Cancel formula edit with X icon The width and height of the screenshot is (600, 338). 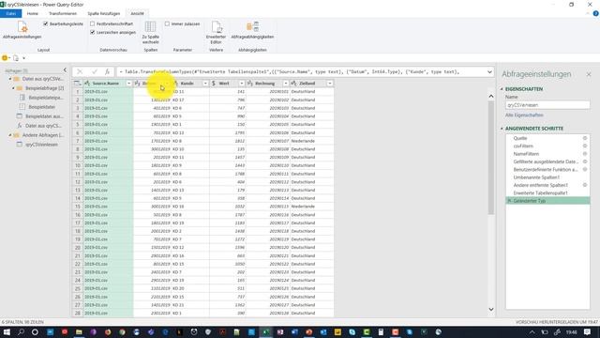point(80,71)
